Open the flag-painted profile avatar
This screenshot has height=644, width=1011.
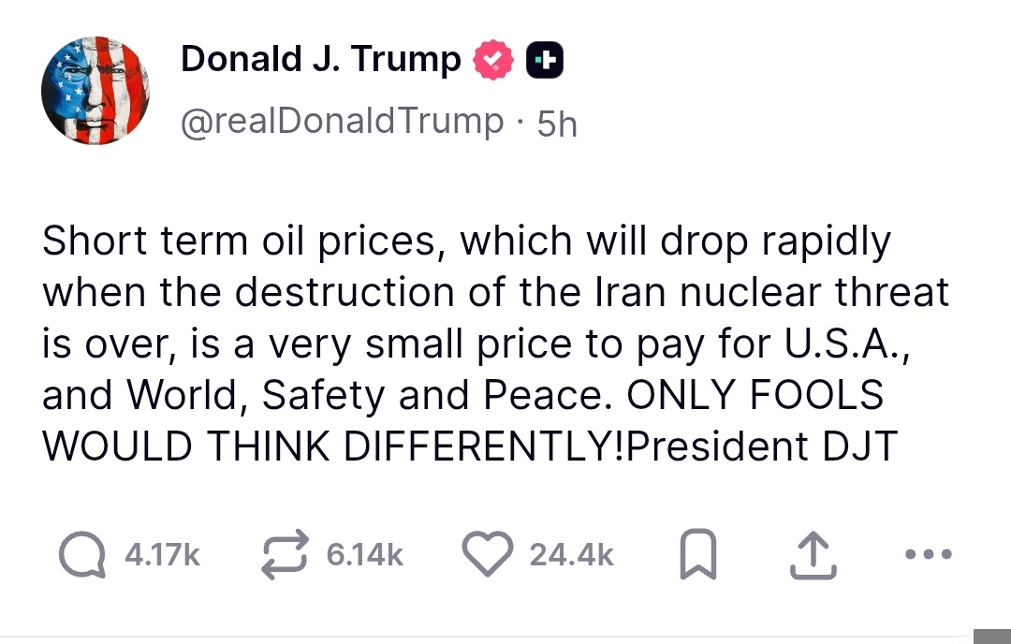click(96, 91)
